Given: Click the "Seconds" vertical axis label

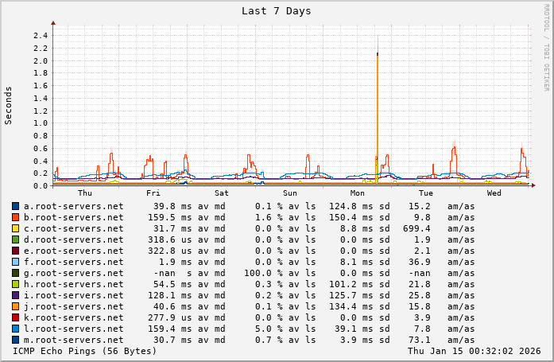Looking at the screenshot, I should click(x=9, y=105).
